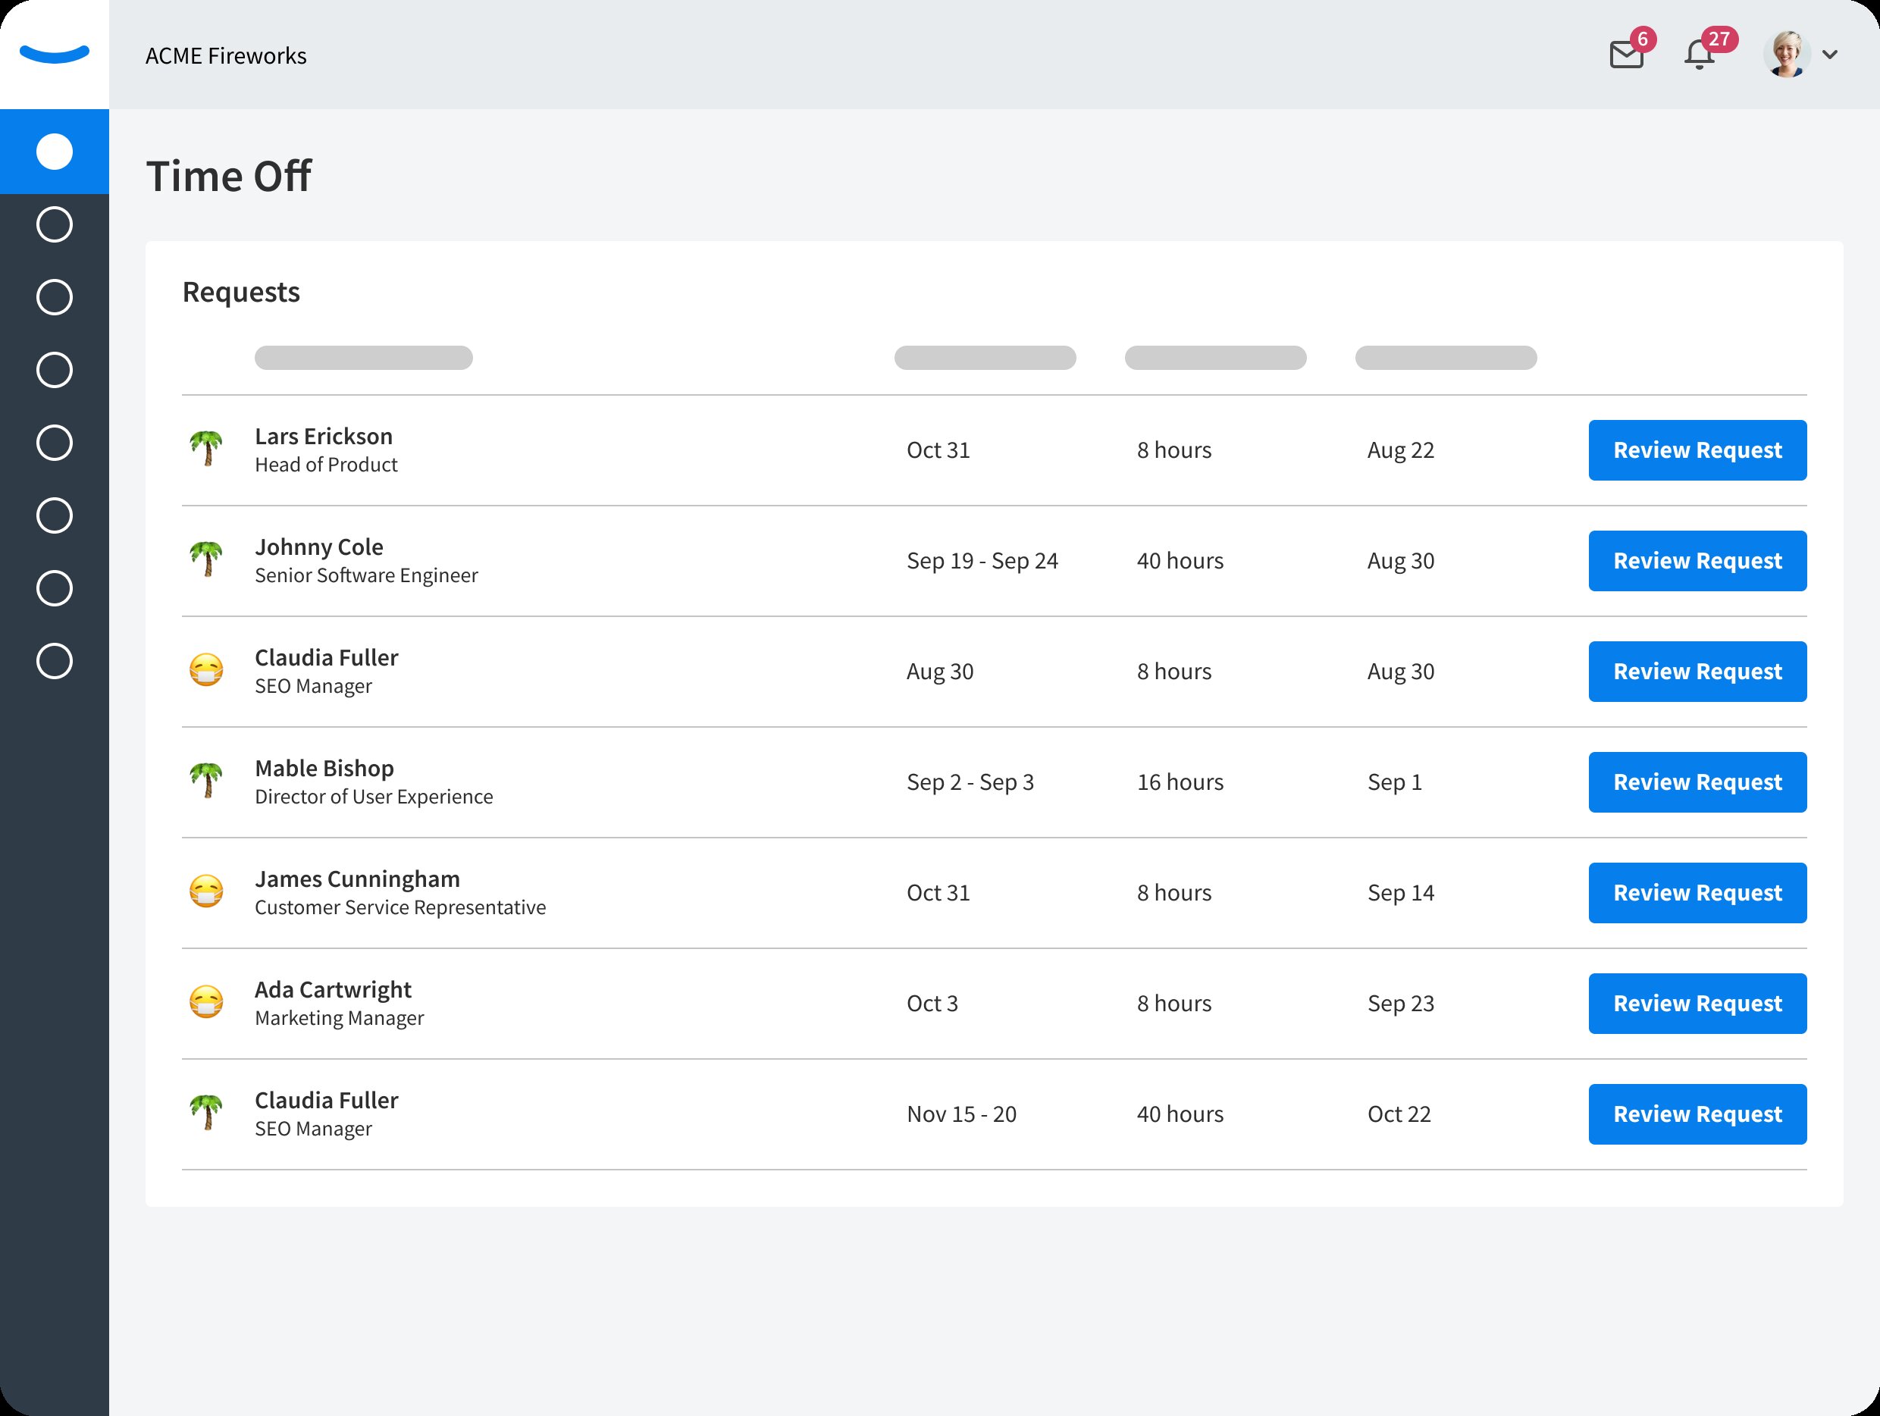This screenshot has width=1880, height=1416.
Task: Click the ACME Fireworks company name
Action: coord(226,56)
